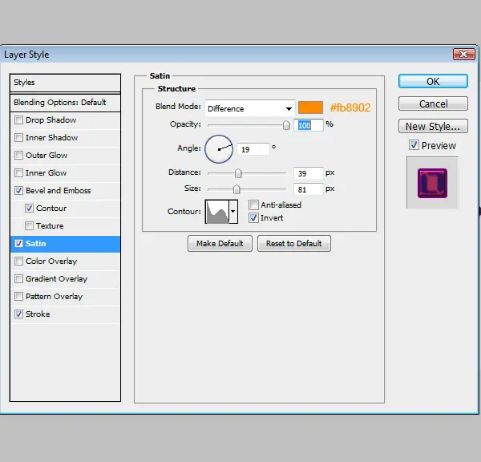
Task: Click the Make Default button
Action: coord(220,244)
